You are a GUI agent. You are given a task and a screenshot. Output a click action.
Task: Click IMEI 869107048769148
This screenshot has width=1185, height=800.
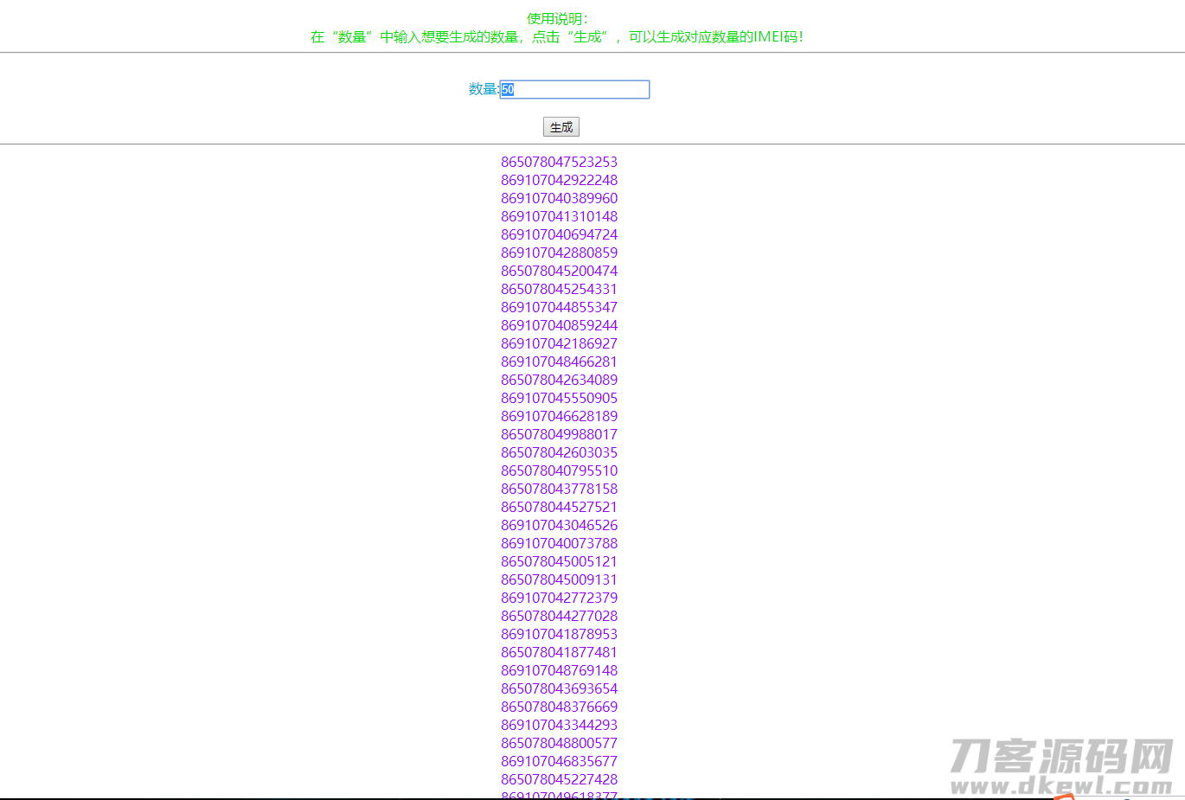pyautogui.click(x=559, y=670)
